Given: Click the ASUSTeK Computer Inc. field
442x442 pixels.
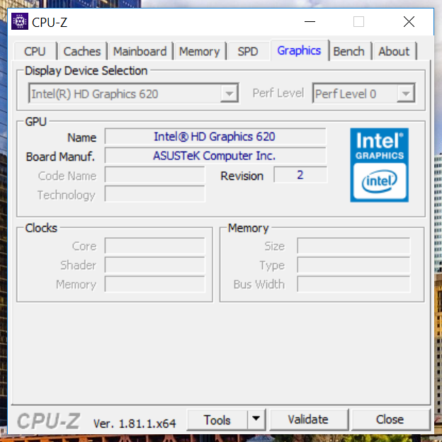Looking at the screenshot, I should point(215,156).
